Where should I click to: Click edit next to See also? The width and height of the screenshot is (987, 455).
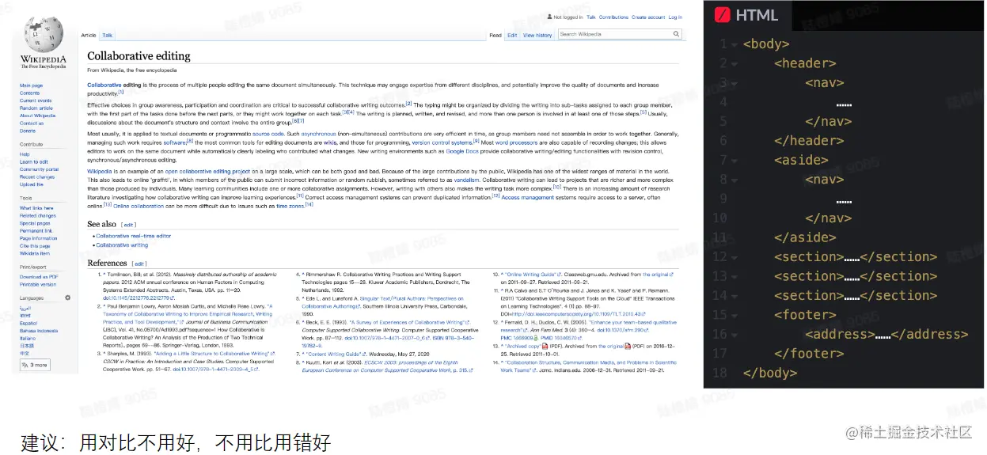(x=128, y=225)
